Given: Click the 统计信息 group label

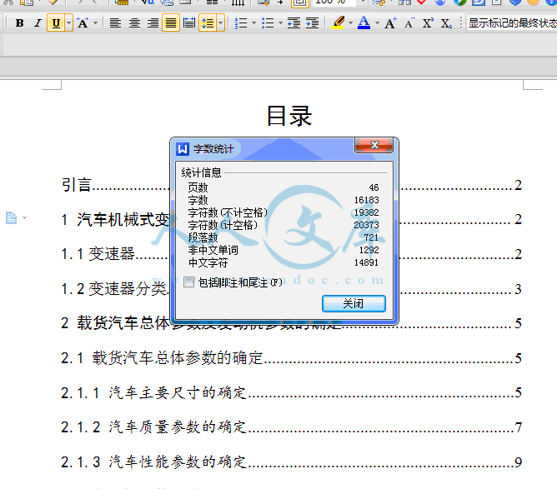Looking at the screenshot, I should point(202,172).
